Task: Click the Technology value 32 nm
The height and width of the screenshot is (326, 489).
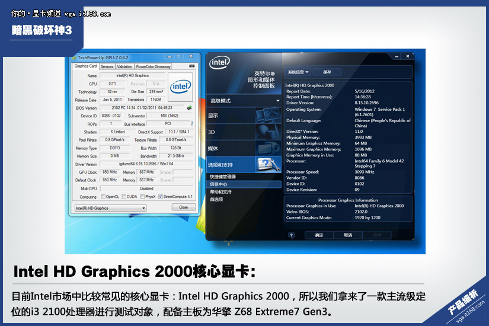Action: pos(112,92)
